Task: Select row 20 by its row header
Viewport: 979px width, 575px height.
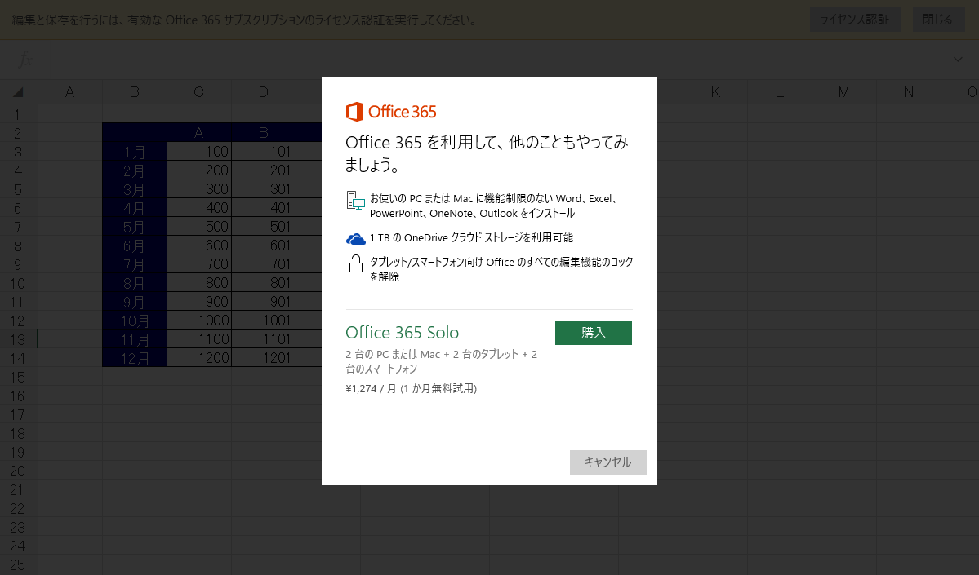Action: [x=18, y=471]
